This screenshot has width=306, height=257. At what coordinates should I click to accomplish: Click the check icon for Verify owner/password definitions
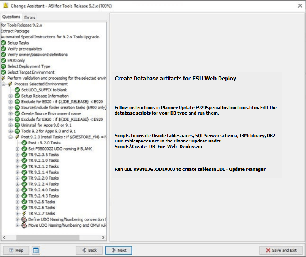[x=4, y=55]
